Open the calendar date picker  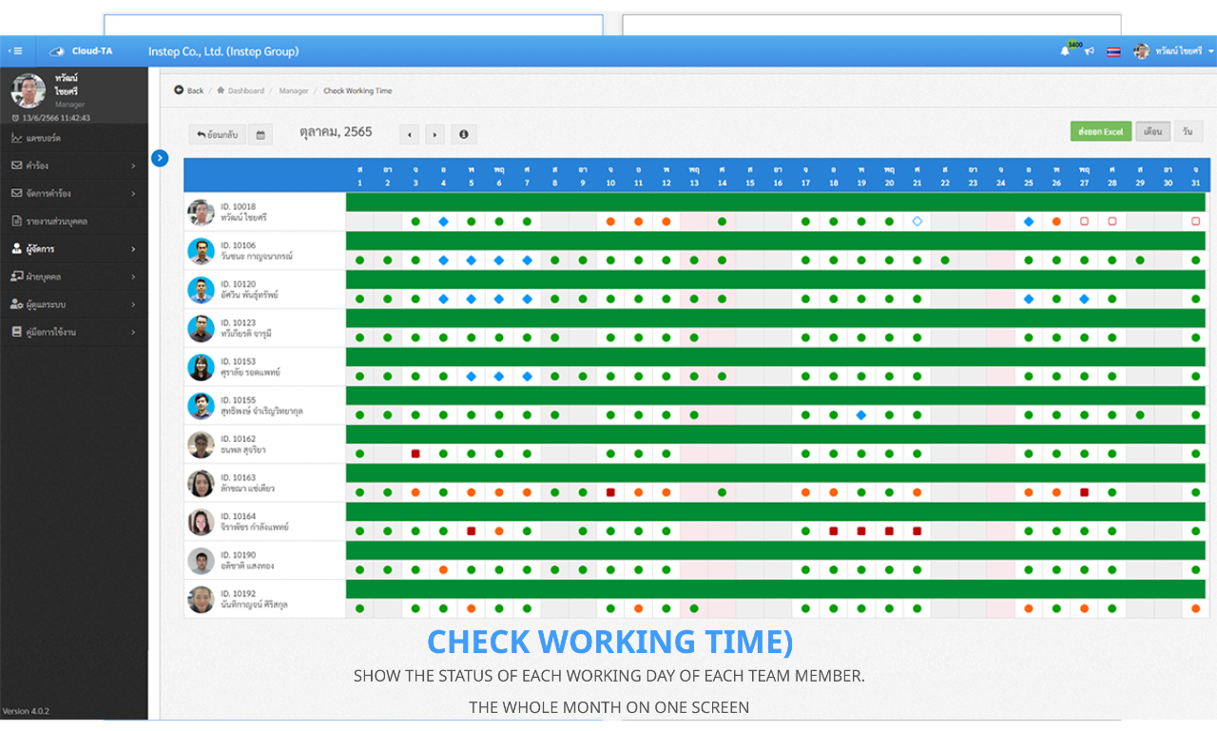pos(261,135)
